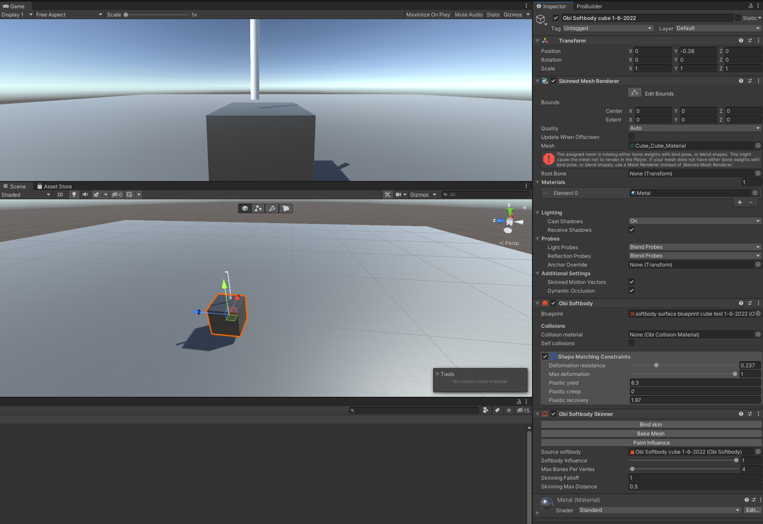Click GameObject cube icon selector in Inspector
Screen dimensions: 763x524
click(x=541, y=20)
